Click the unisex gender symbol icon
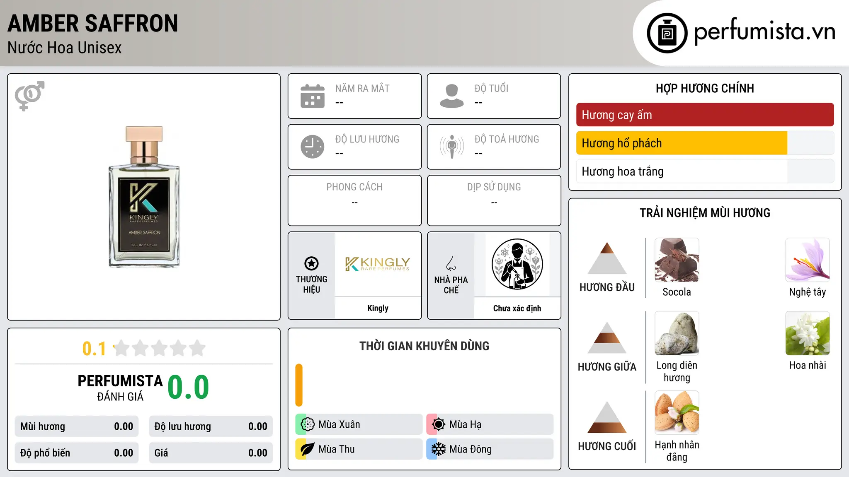 click(29, 96)
